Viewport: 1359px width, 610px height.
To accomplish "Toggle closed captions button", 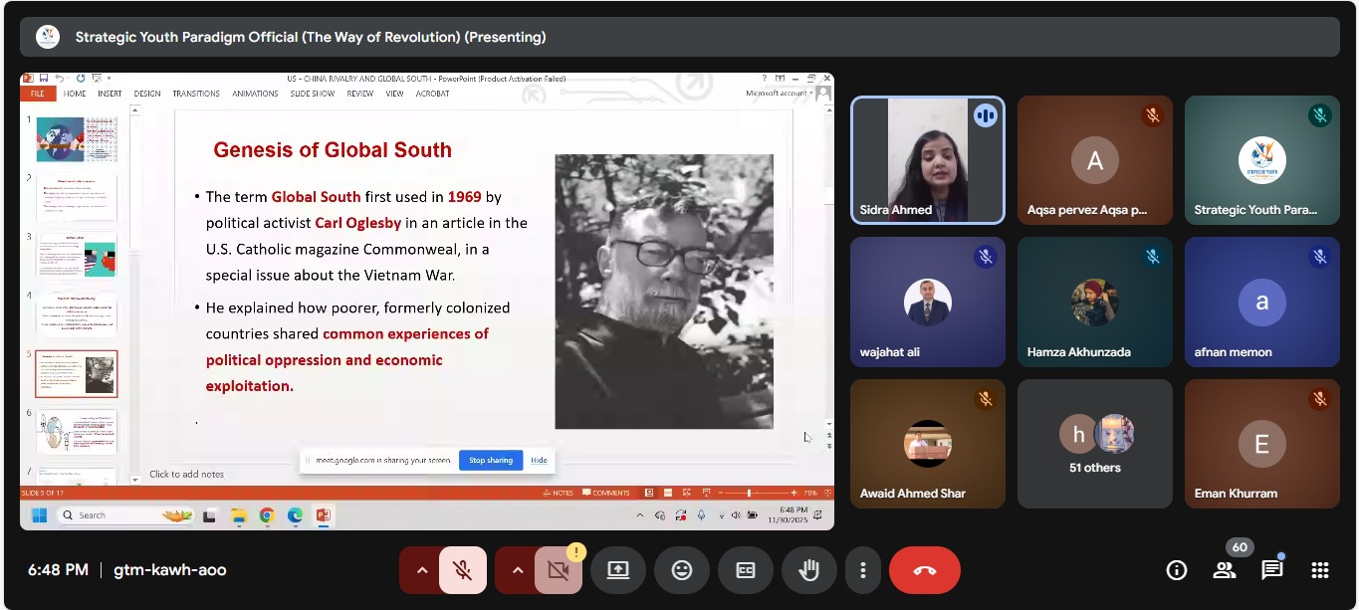I will pos(745,570).
